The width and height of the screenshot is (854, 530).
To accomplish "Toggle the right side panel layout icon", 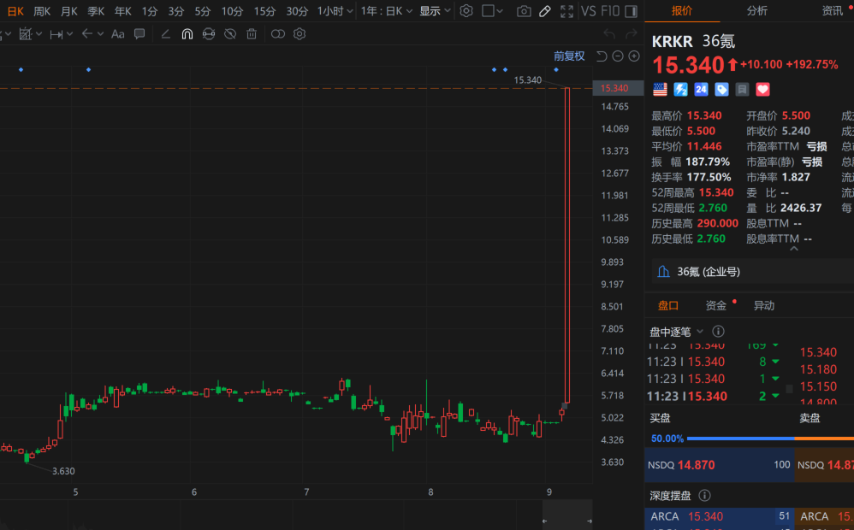I will point(632,11).
